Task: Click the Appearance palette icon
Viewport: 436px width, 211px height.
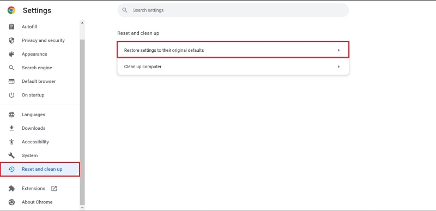Action: pos(11,54)
